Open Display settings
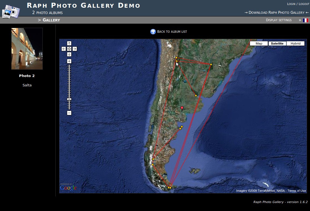 coord(279,20)
